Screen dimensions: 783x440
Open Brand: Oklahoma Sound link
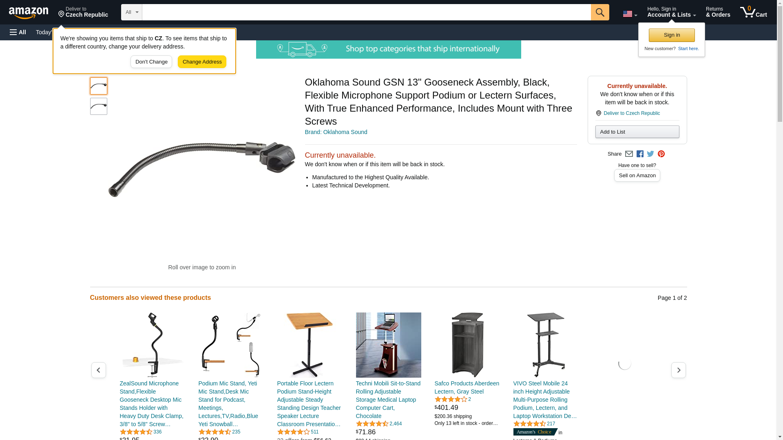click(x=336, y=132)
